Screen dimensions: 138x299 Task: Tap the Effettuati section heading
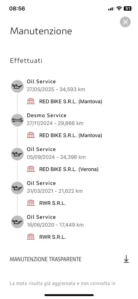26,61
